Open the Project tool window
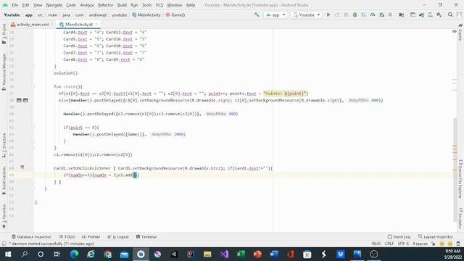Screen dimensions: 464x261 4,34
